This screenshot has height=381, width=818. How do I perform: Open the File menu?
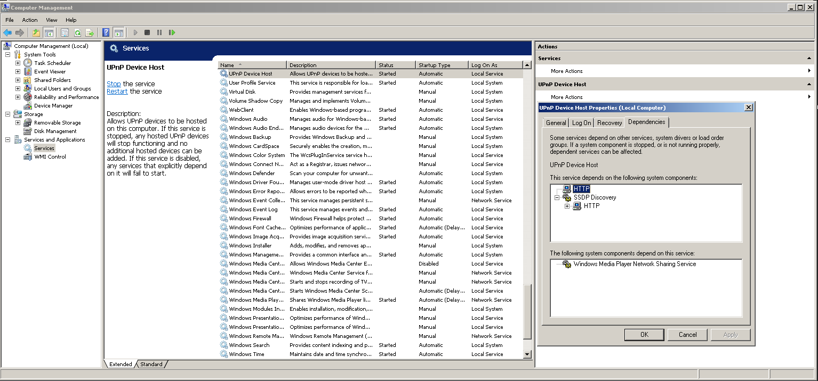pyautogui.click(x=10, y=20)
